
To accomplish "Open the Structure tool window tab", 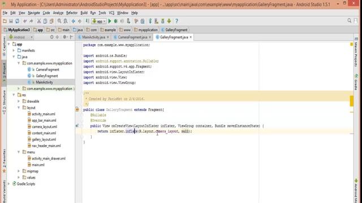I will pyautogui.click(x=4, y=103).
